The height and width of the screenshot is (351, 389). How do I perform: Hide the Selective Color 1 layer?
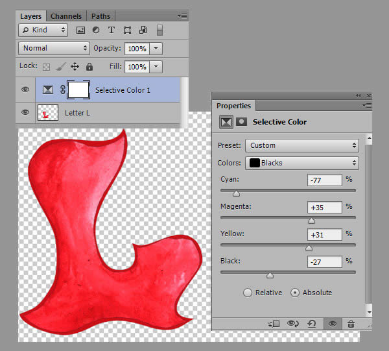[x=25, y=90]
